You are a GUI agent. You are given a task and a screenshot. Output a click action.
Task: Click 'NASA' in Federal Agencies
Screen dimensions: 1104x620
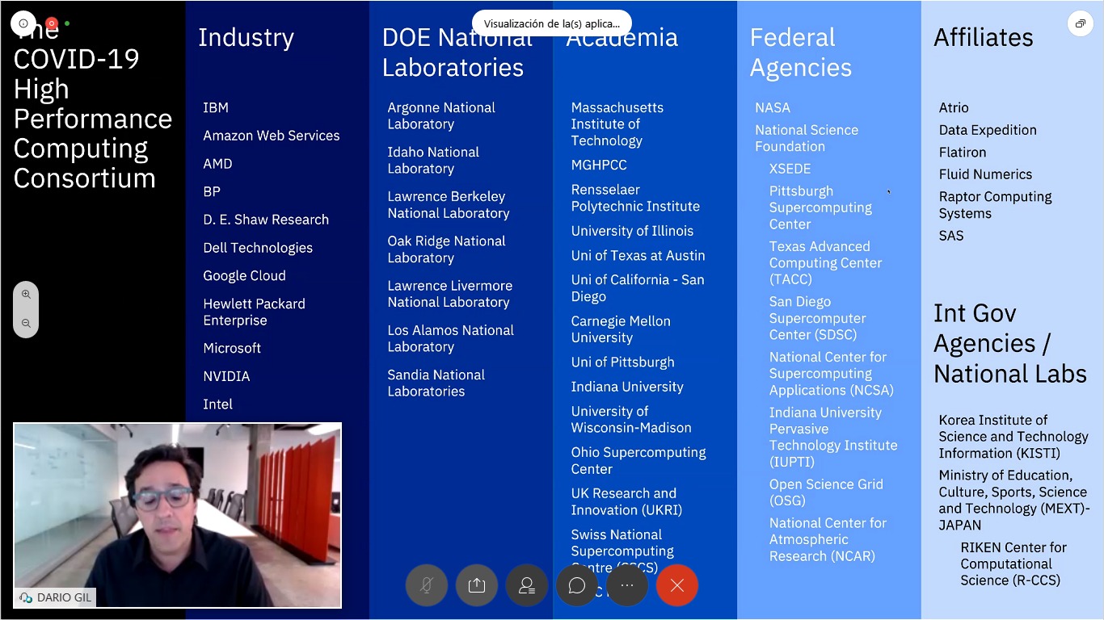click(773, 107)
